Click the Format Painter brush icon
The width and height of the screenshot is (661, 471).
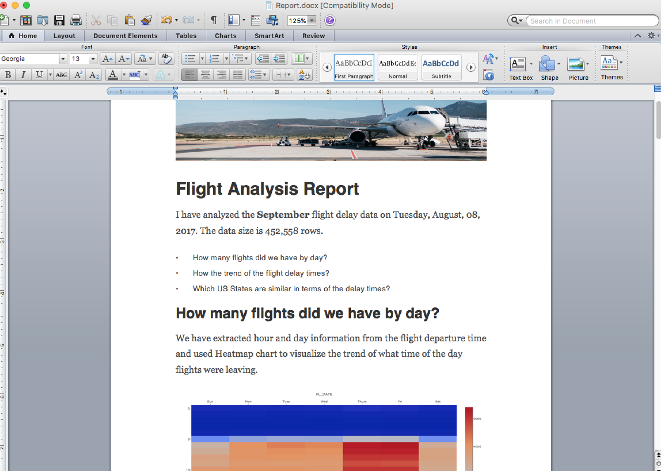pos(146,20)
